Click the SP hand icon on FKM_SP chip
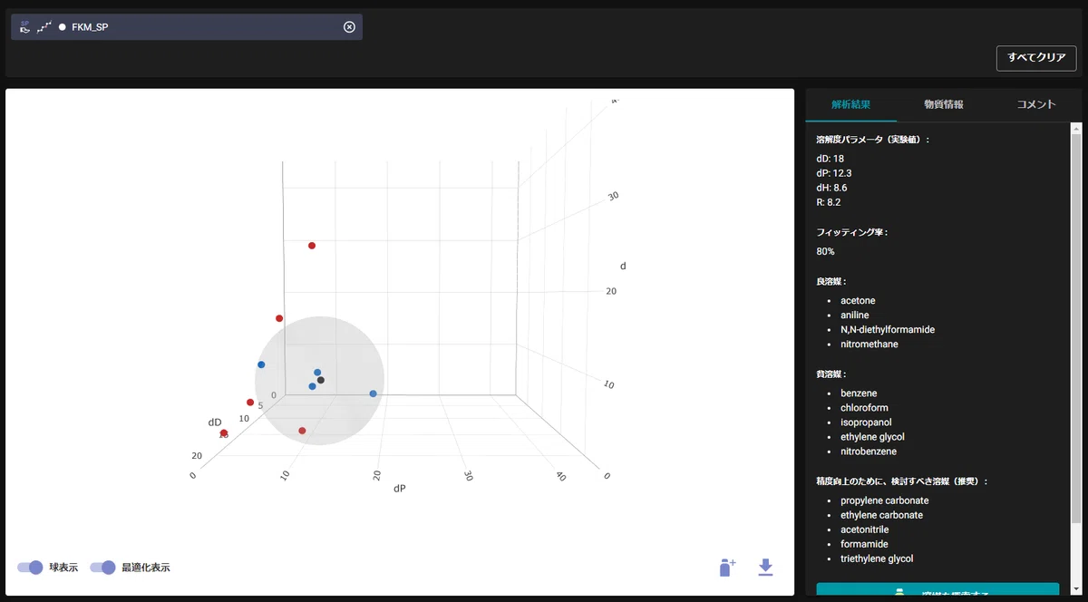Viewport: 1088px width, 602px height. point(25,27)
